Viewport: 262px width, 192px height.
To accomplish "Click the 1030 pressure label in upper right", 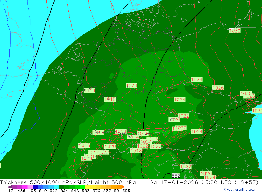I will pos(235,31).
